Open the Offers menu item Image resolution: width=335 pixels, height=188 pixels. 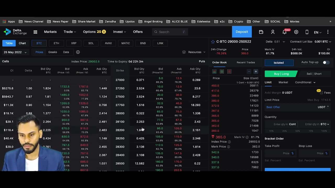pos(138,32)
